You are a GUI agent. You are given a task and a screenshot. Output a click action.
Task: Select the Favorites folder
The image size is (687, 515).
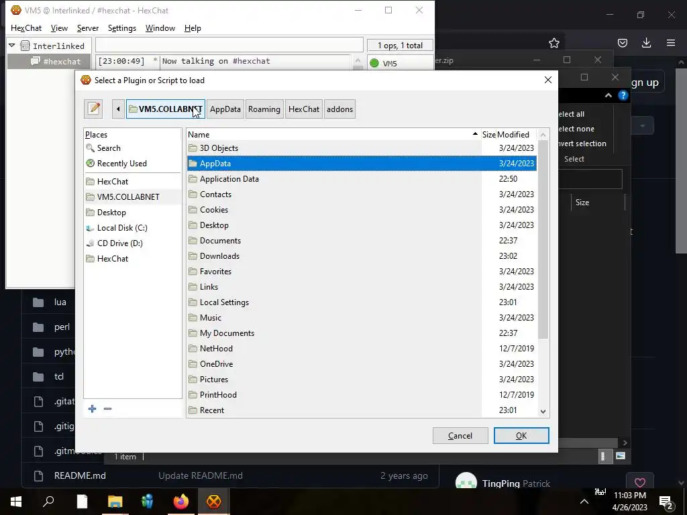(x=362, y=272)
